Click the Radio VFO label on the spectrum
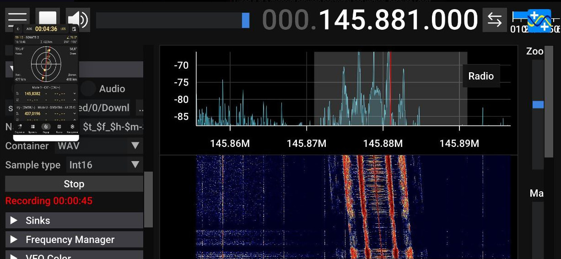The width and height of the screenshot is (561, 259). 480,76
